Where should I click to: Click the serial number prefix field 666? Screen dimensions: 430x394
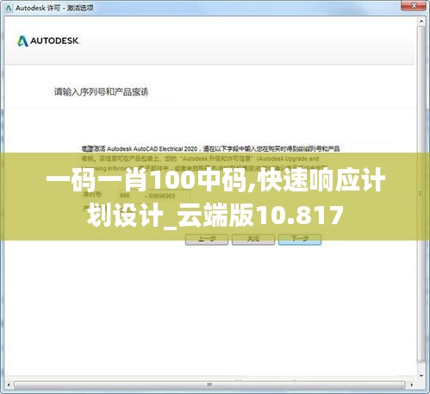[131, 196]
